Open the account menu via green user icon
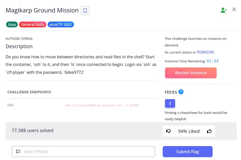The height and width of the screenshot is (160, 241). click(224, 10)
